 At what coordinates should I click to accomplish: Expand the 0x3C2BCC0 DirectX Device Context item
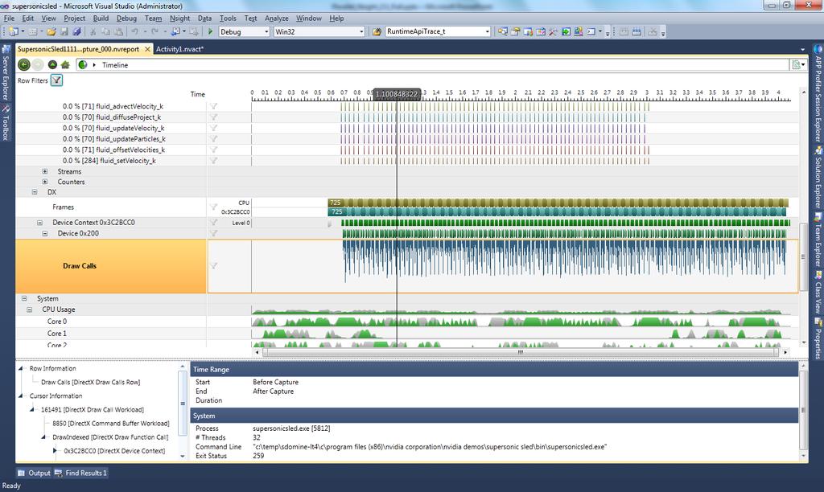pos(55,450)
